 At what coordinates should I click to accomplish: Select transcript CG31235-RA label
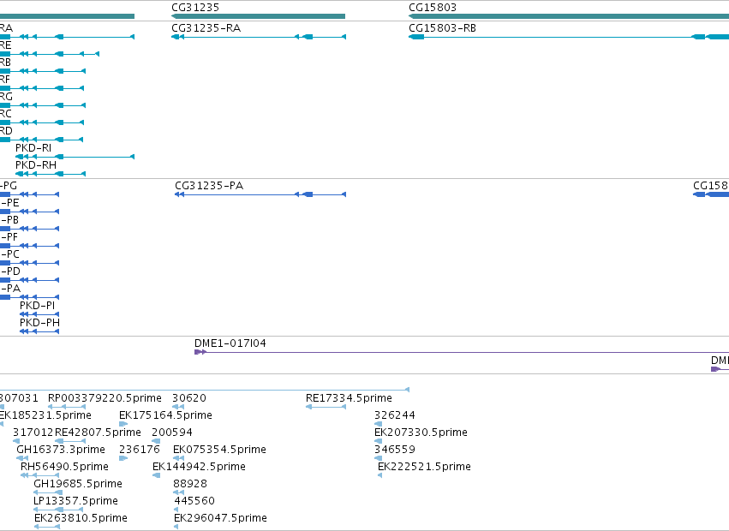click(x=206, y=28)
